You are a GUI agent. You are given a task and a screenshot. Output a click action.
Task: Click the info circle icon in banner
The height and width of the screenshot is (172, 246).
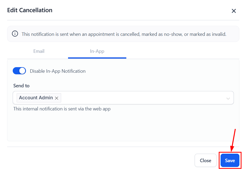[x=15, y=34]
